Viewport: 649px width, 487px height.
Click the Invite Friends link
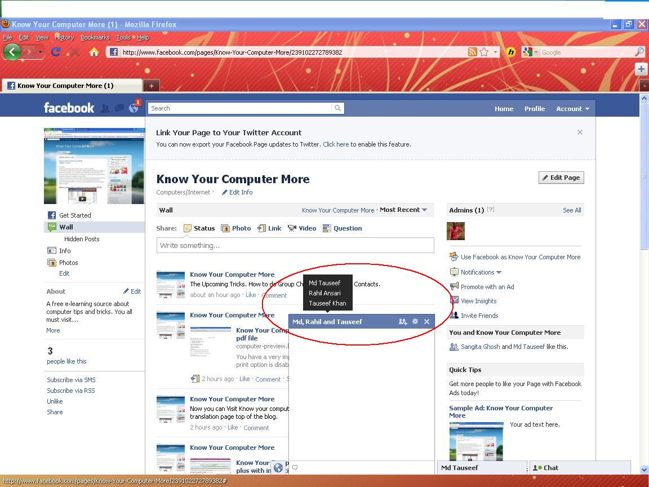[x=479, y=316]
